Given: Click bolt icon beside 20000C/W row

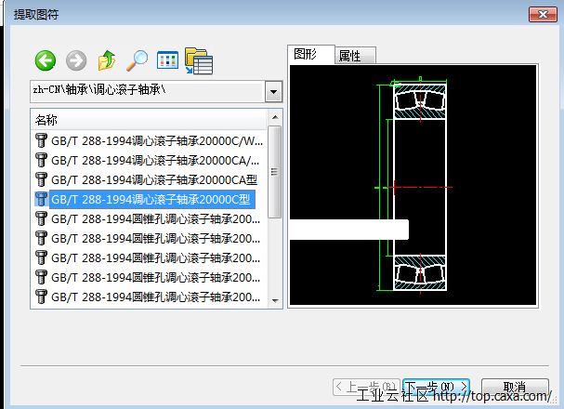Looking at the screenshot, I should click(41, 140).
